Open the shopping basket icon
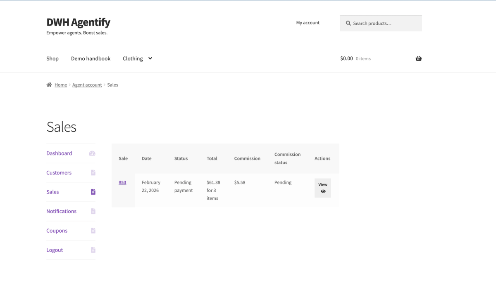 pos(419,59)
